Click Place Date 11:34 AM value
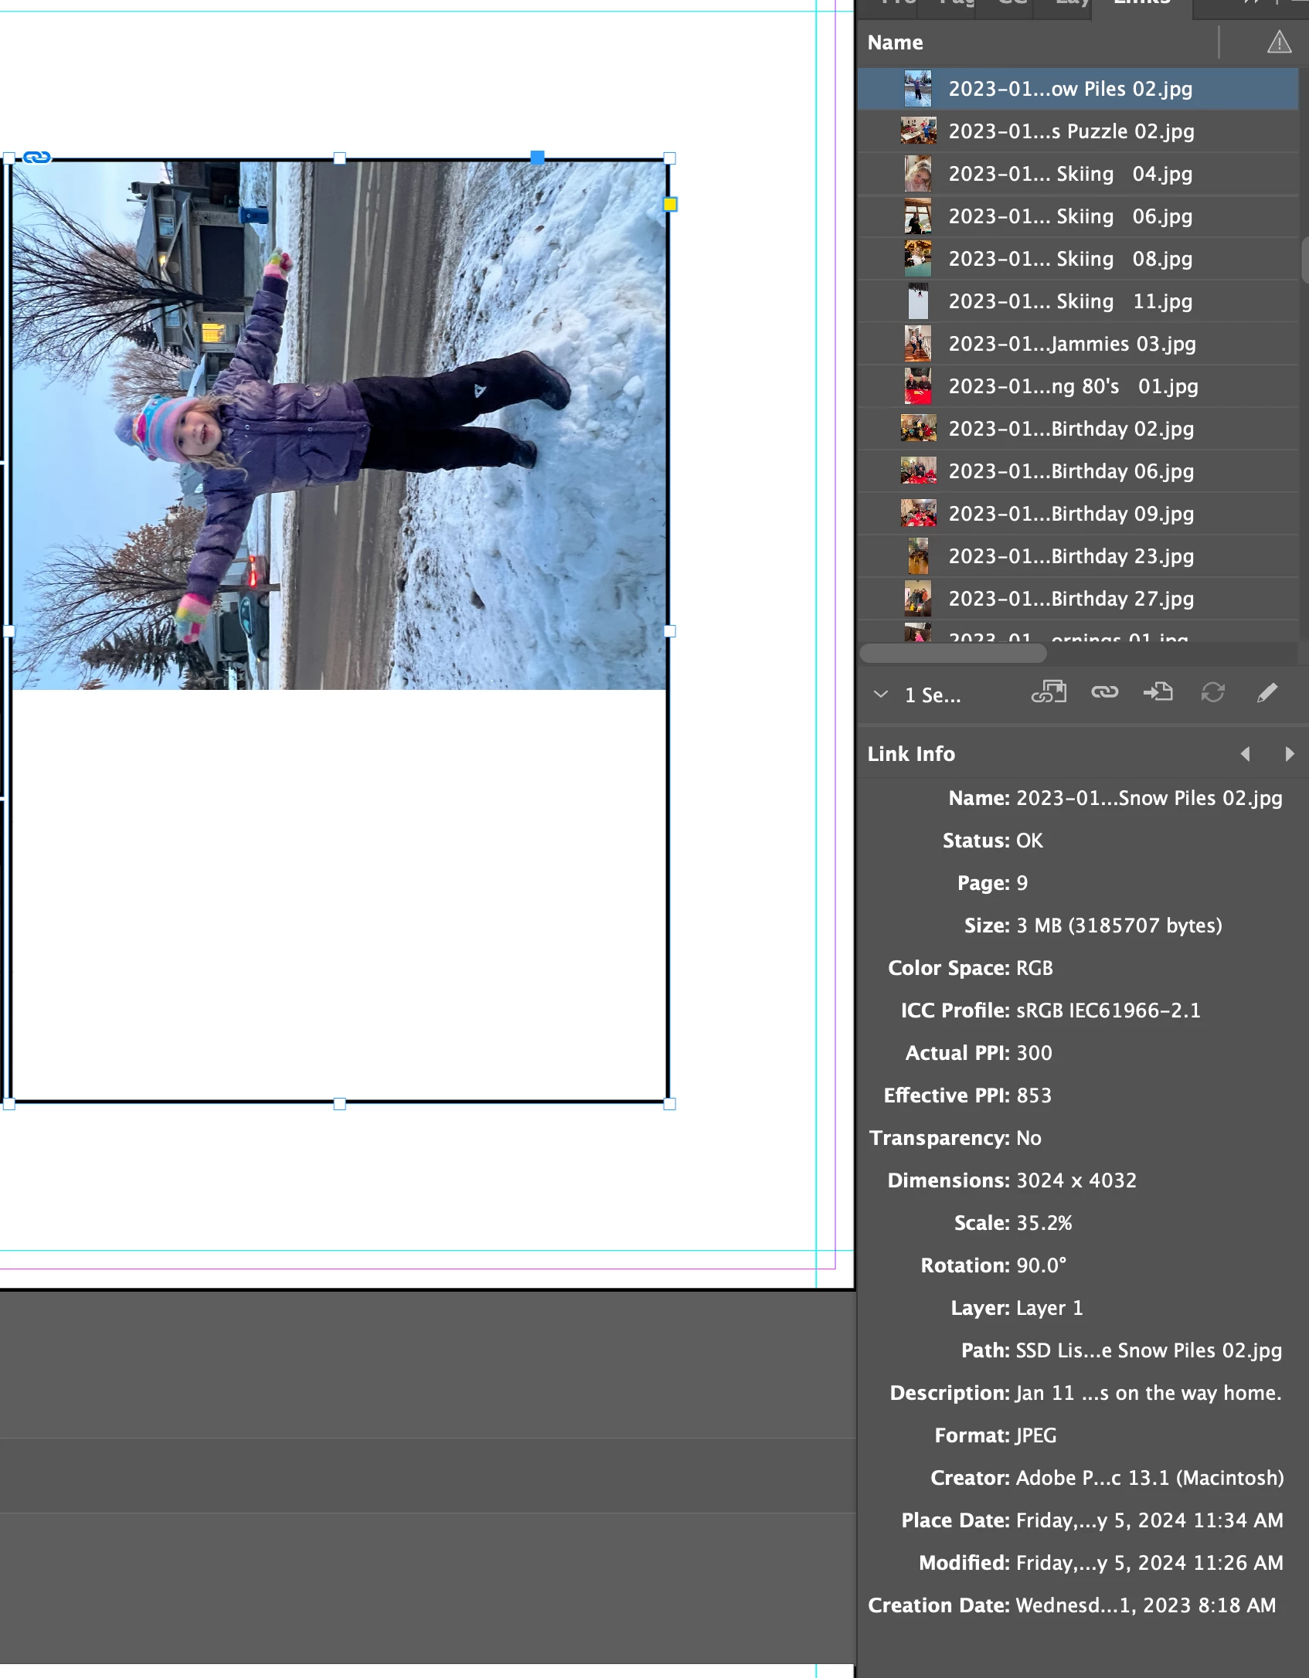This screenshot has height=1678, width=1309. coord(1150,1520)
